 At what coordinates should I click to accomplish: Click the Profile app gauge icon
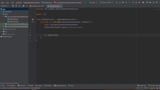tap(133, 2)
